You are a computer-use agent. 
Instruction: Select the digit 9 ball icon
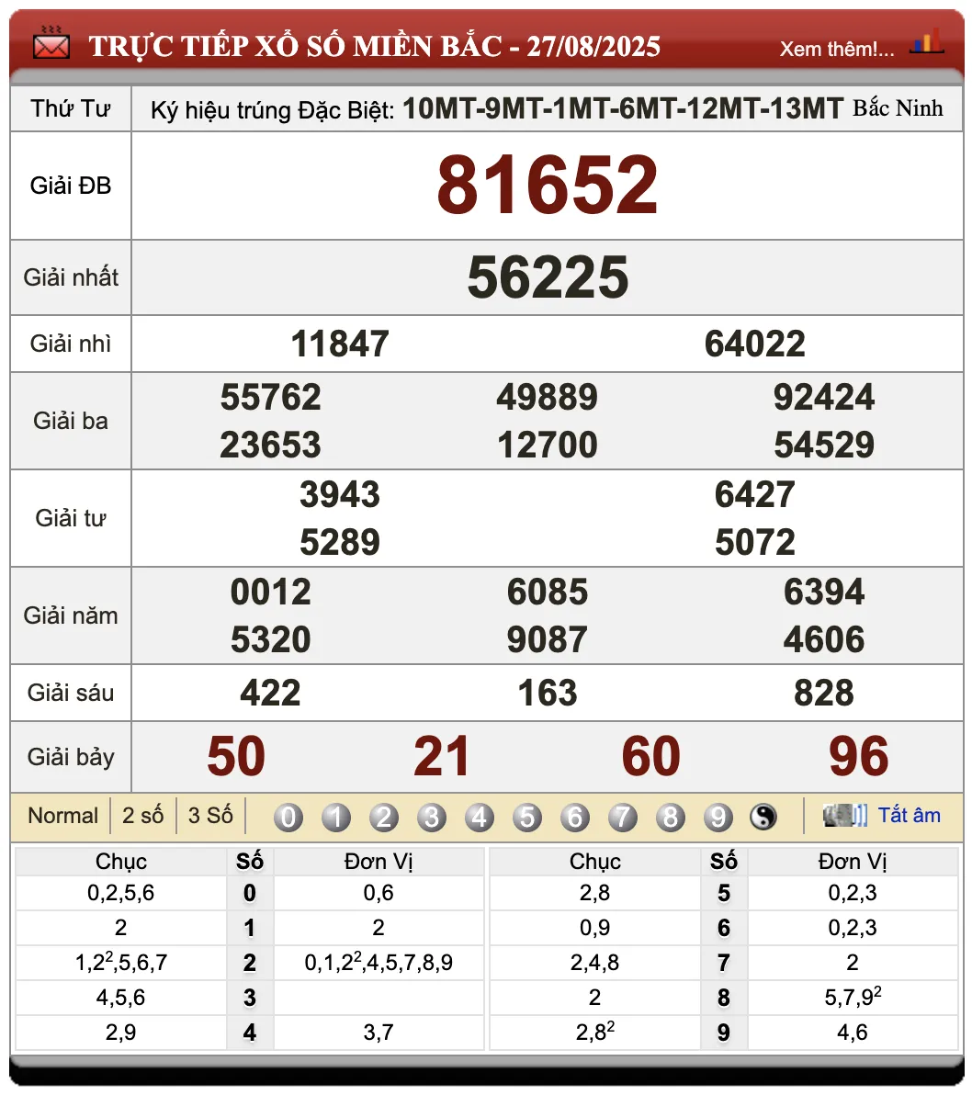718,816
